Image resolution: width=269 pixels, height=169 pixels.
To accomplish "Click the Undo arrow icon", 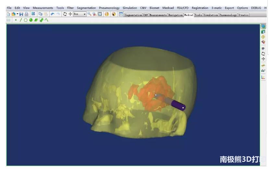I will [x=53, y=14].
